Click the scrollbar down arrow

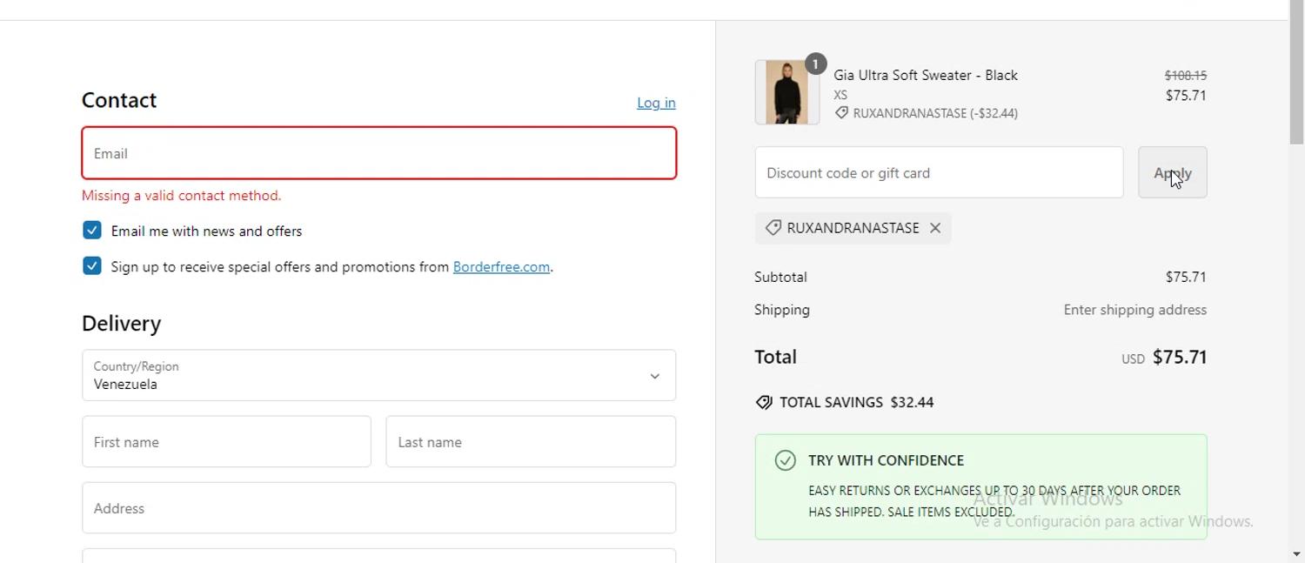coord(1296,553)
